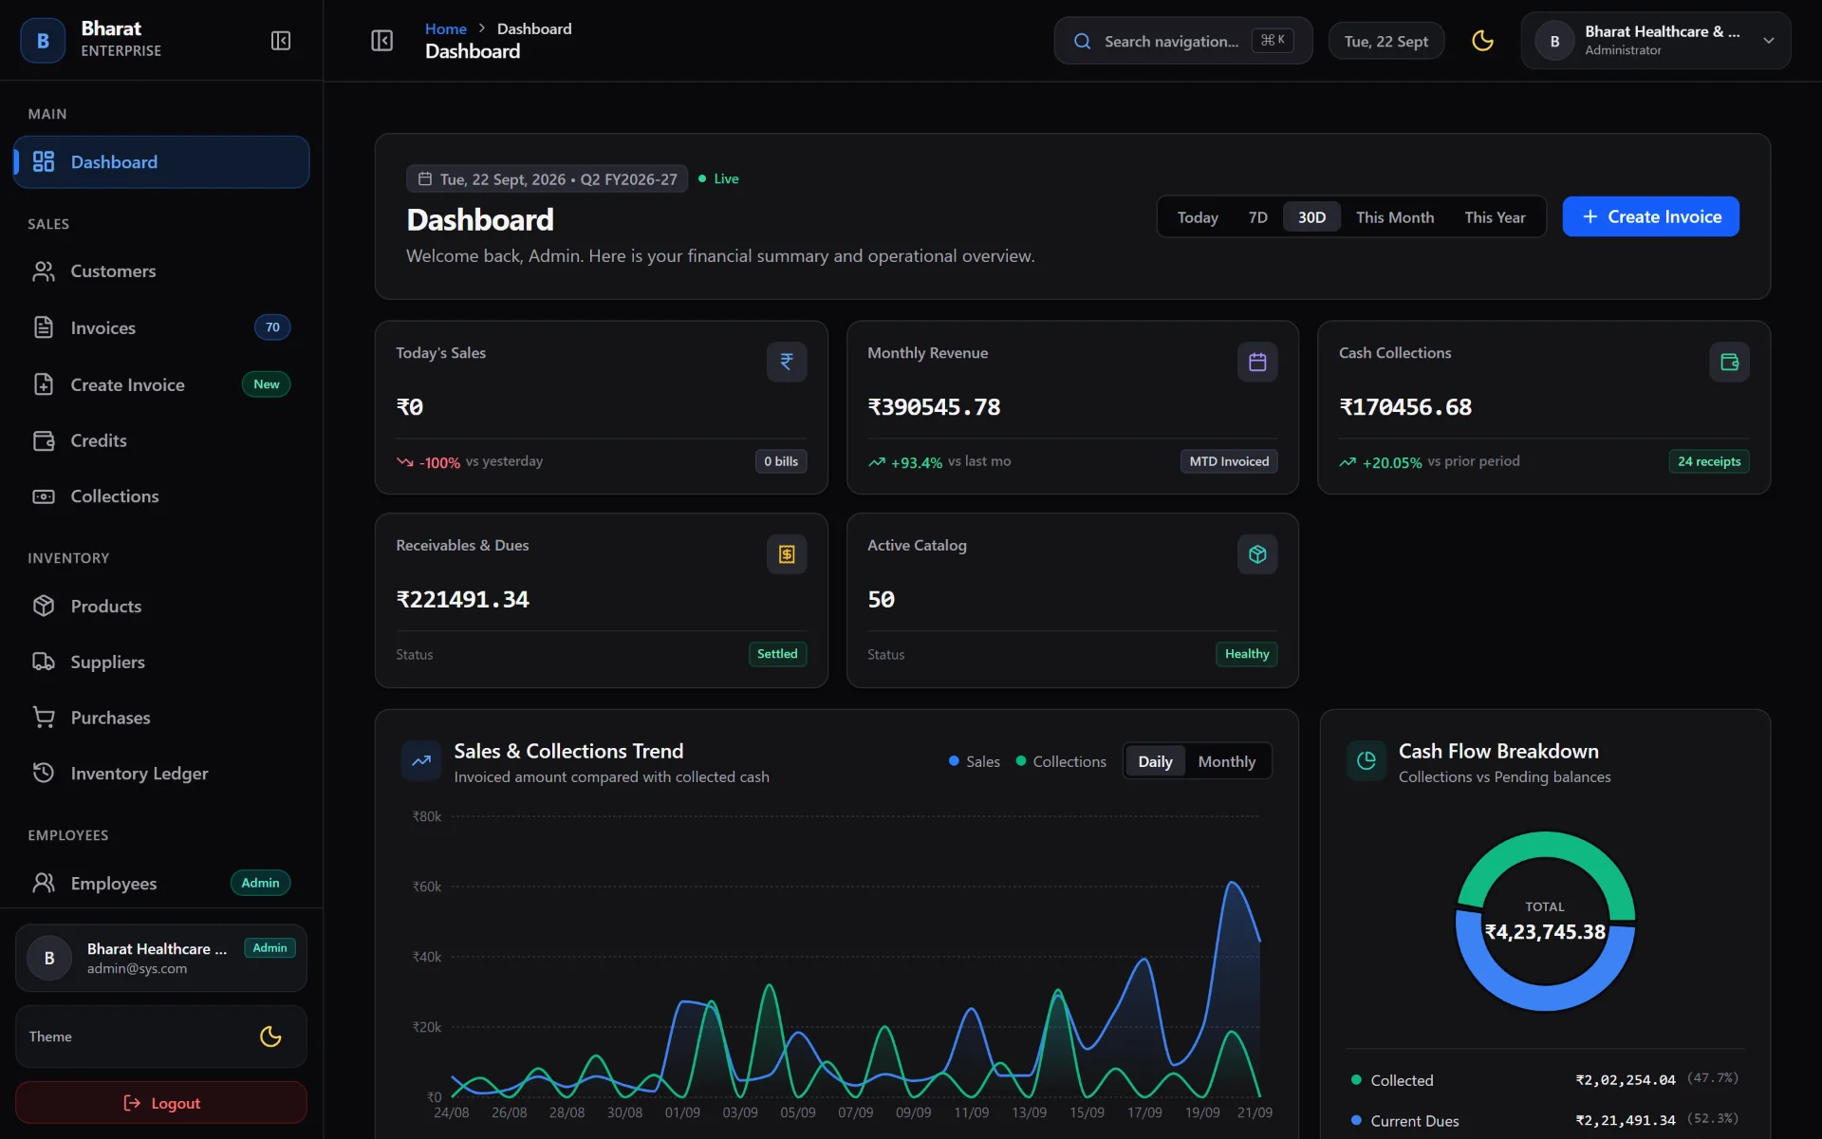Click the Collections banknote icon in sidebar
Image resolution: width=1822 pixels, height=1139 pixels.
44,496
